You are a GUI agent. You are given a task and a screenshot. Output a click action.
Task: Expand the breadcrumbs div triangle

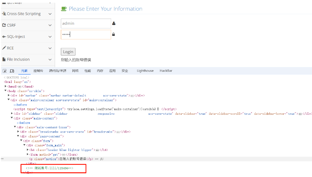(18, 131)
